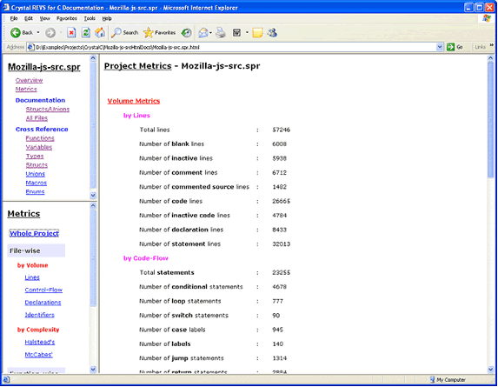The image size is (498, 387).
Task: Click the address bar URL field
Action: click(235, 47)
